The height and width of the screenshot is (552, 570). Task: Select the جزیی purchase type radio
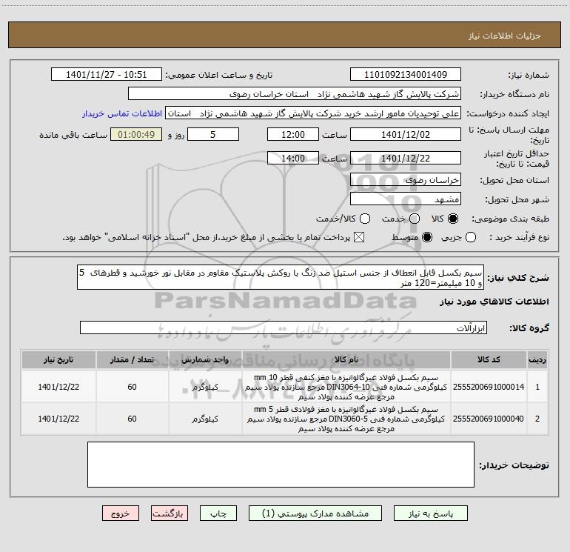coord(470,237)
